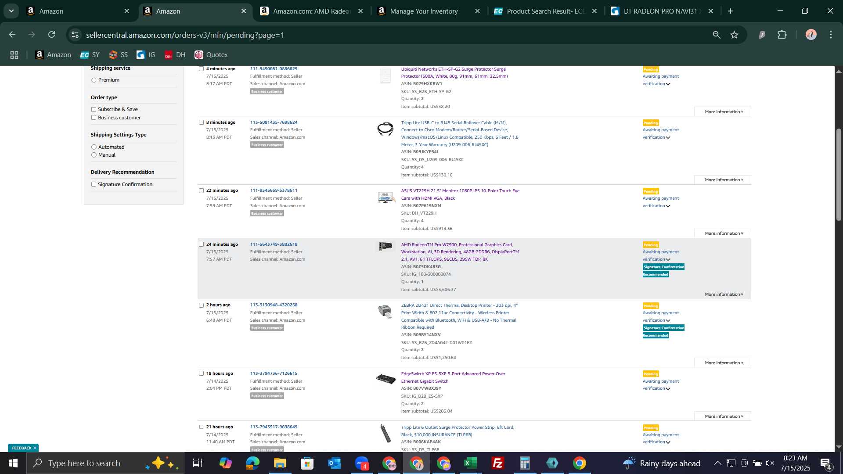Open the Amazon bookmark
This screenshot has height=474, width=843.
pos(53,55)
